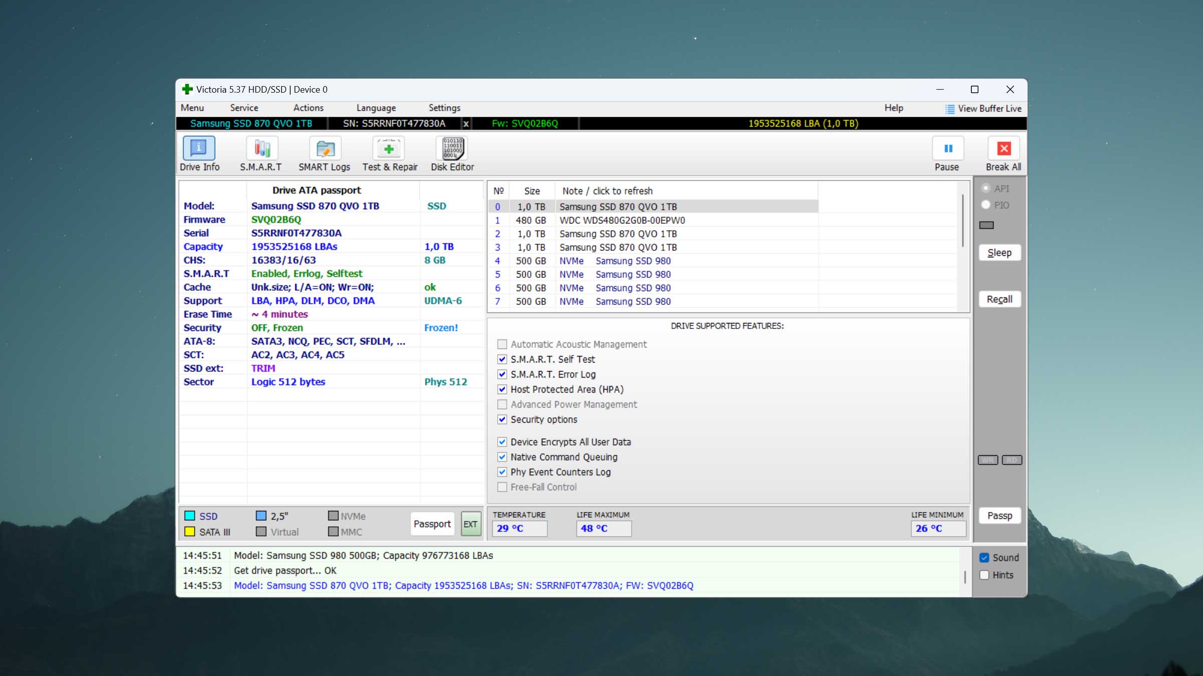Toggle Native Command Queuing checkbox

(502, 457)
